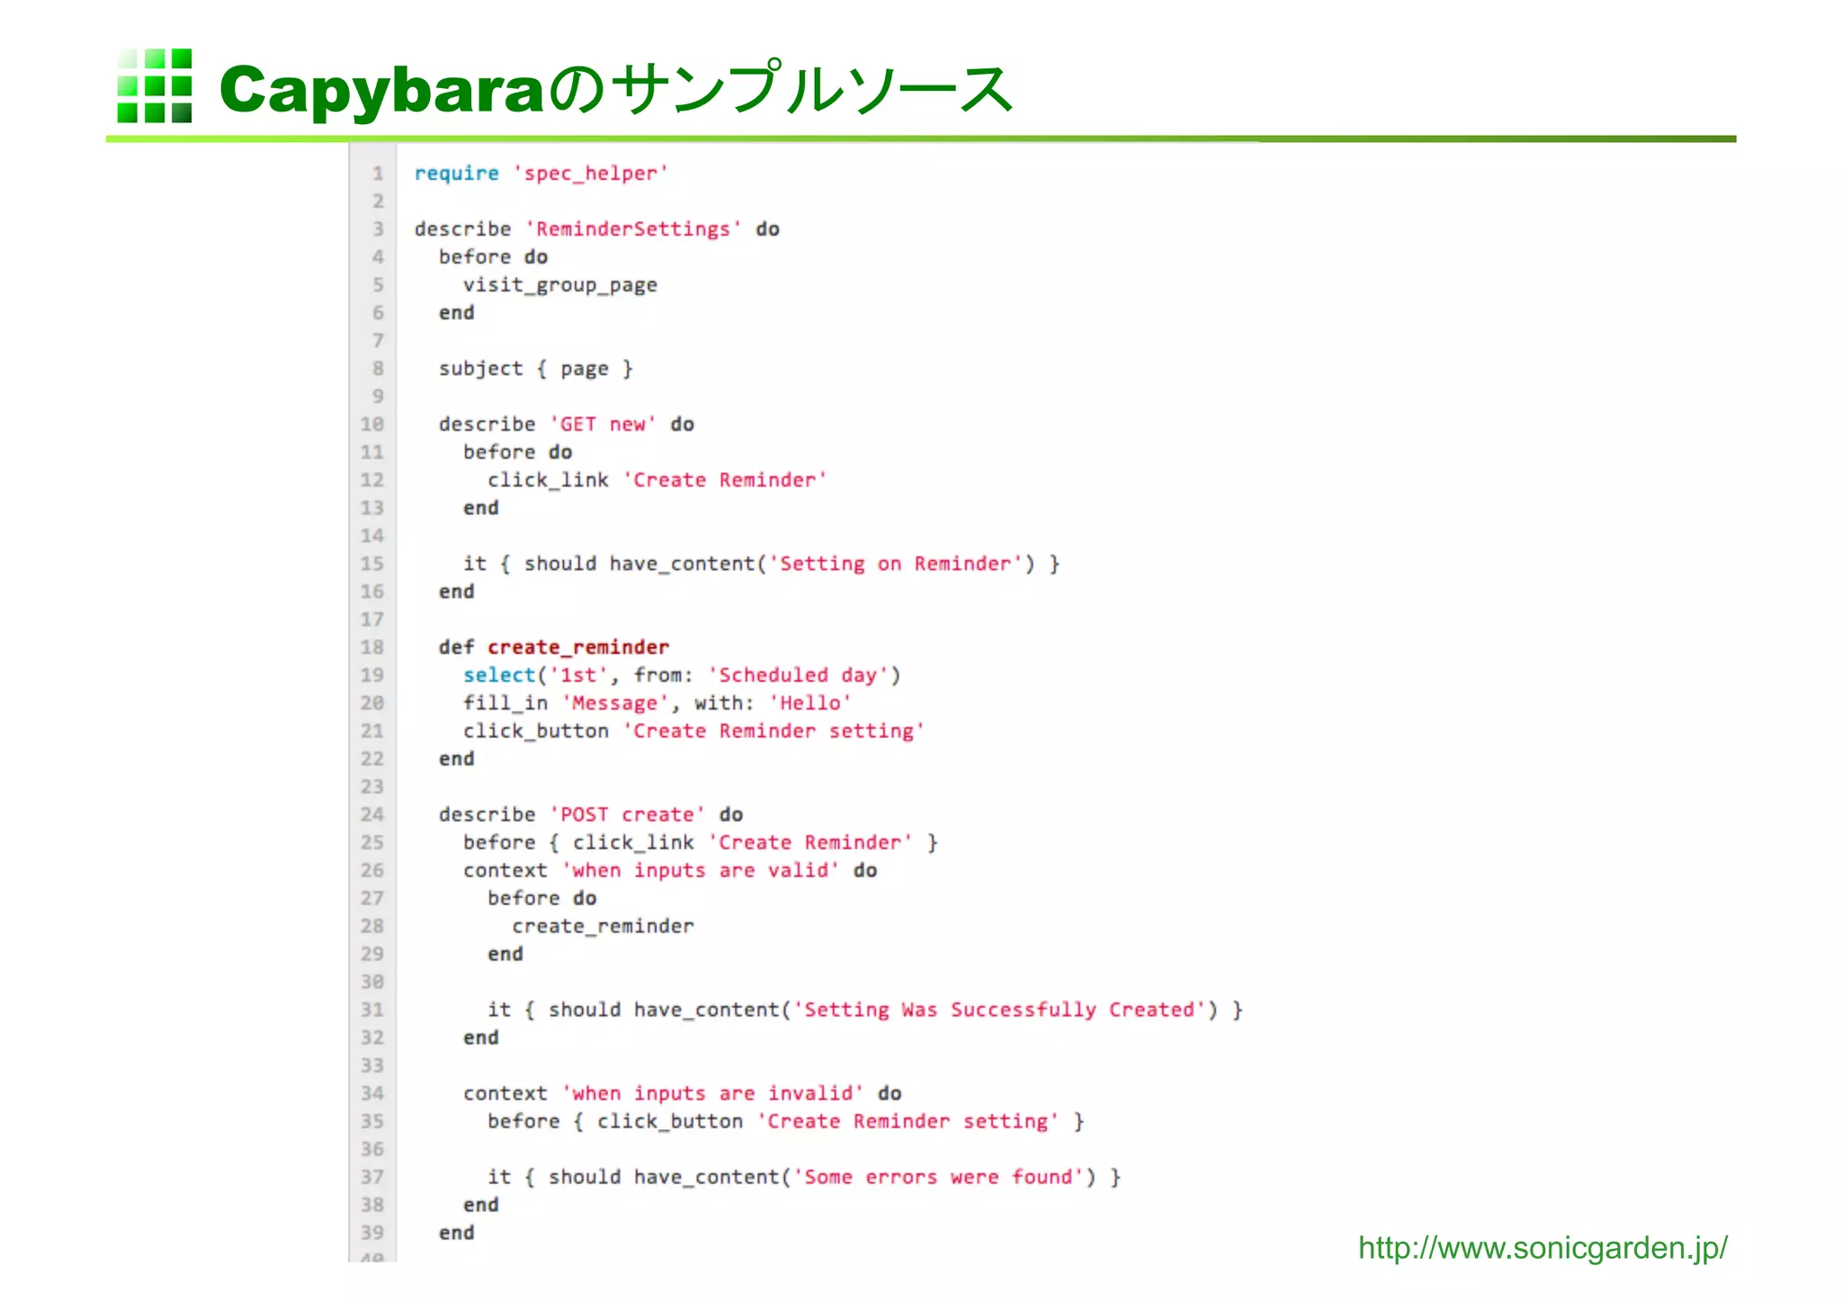Click the http://www.sonicgarden.jp/ link
The image size is (1842, 1301).
click(x=1542, y=1248)
